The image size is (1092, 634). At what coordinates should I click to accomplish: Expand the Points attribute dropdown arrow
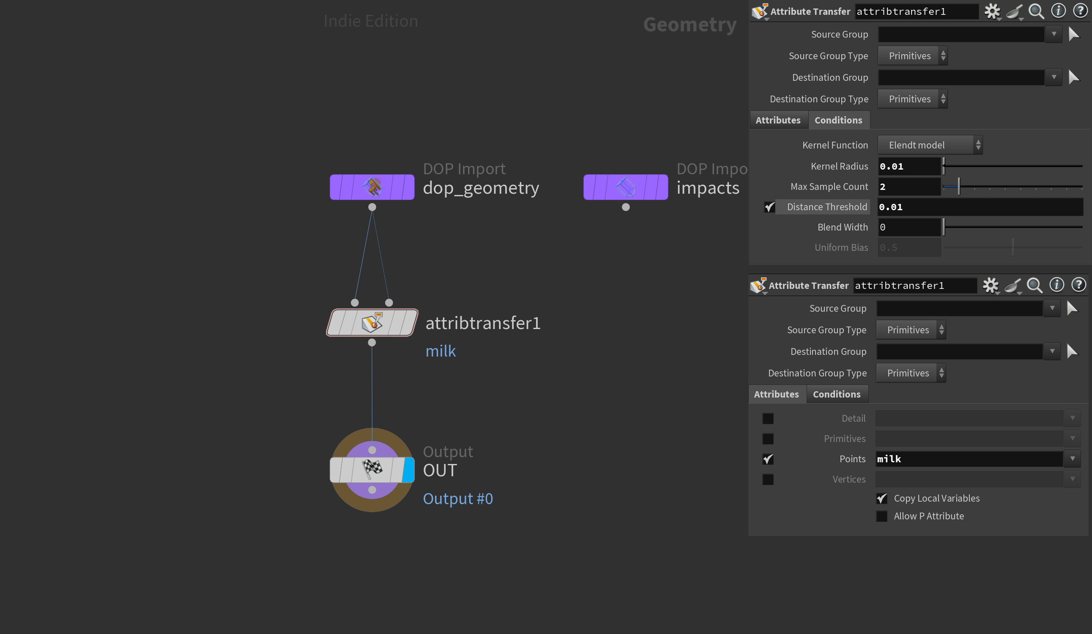pos(1072,459)
